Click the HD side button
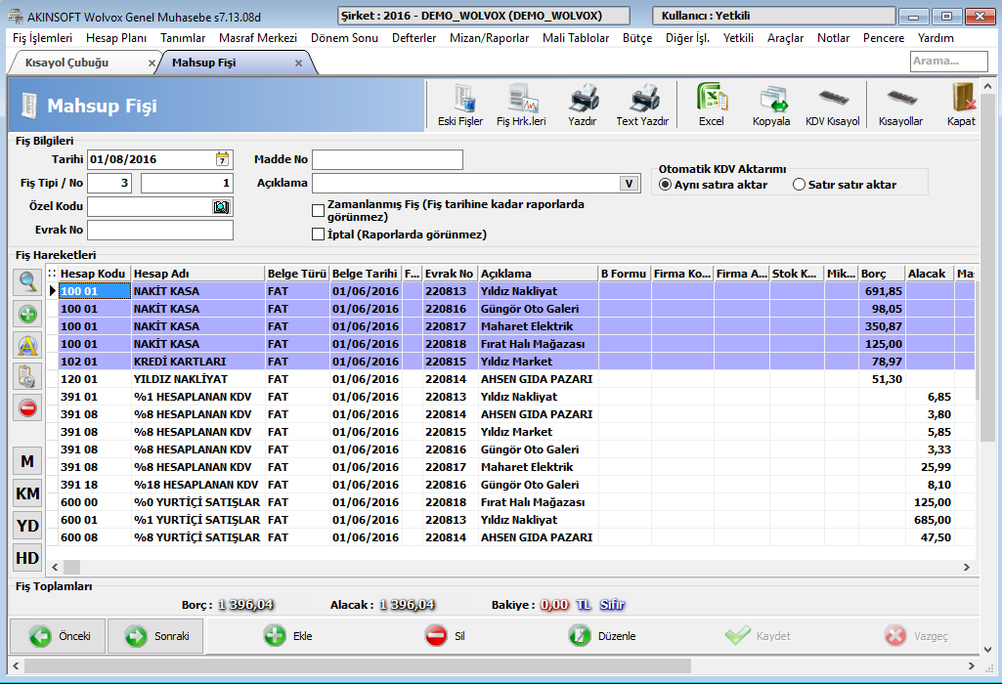1002x684 pixels. [27, 558]
